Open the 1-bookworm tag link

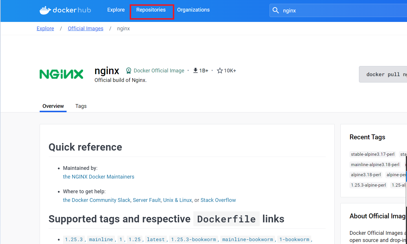(294, 239)
